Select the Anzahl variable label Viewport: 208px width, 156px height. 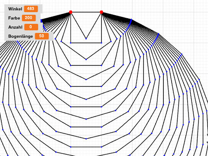[15, 27]
